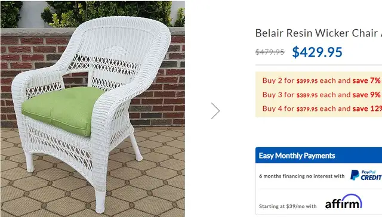
Task: Select Buy 4 for $379.95 offer
Action: coord(322,108)
